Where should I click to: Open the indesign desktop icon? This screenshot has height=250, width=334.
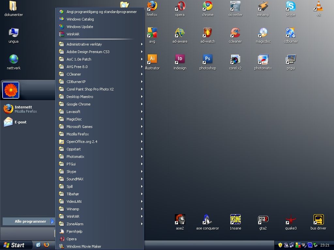click(x=180, y=62)
